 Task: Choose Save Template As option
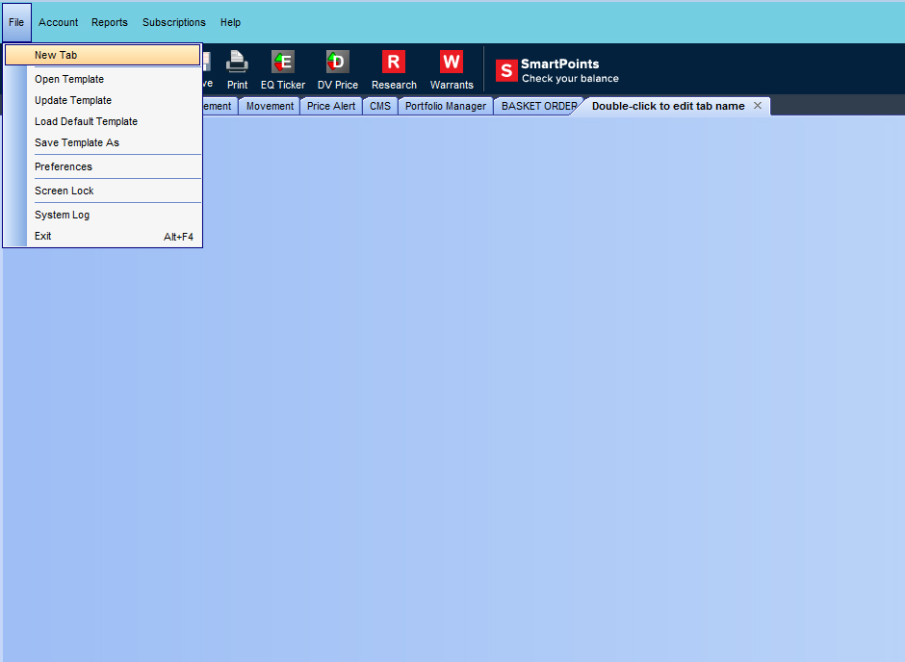(77, 142)
